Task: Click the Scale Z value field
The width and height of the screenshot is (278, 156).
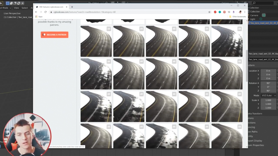Action: tap(268, 108)
